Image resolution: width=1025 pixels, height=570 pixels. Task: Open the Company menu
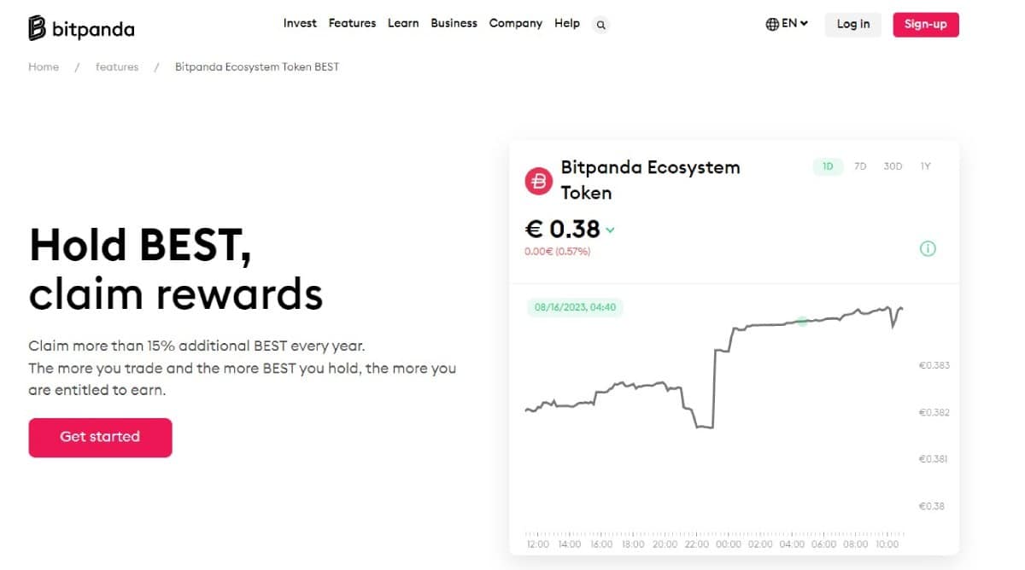(x=515, y=23)
